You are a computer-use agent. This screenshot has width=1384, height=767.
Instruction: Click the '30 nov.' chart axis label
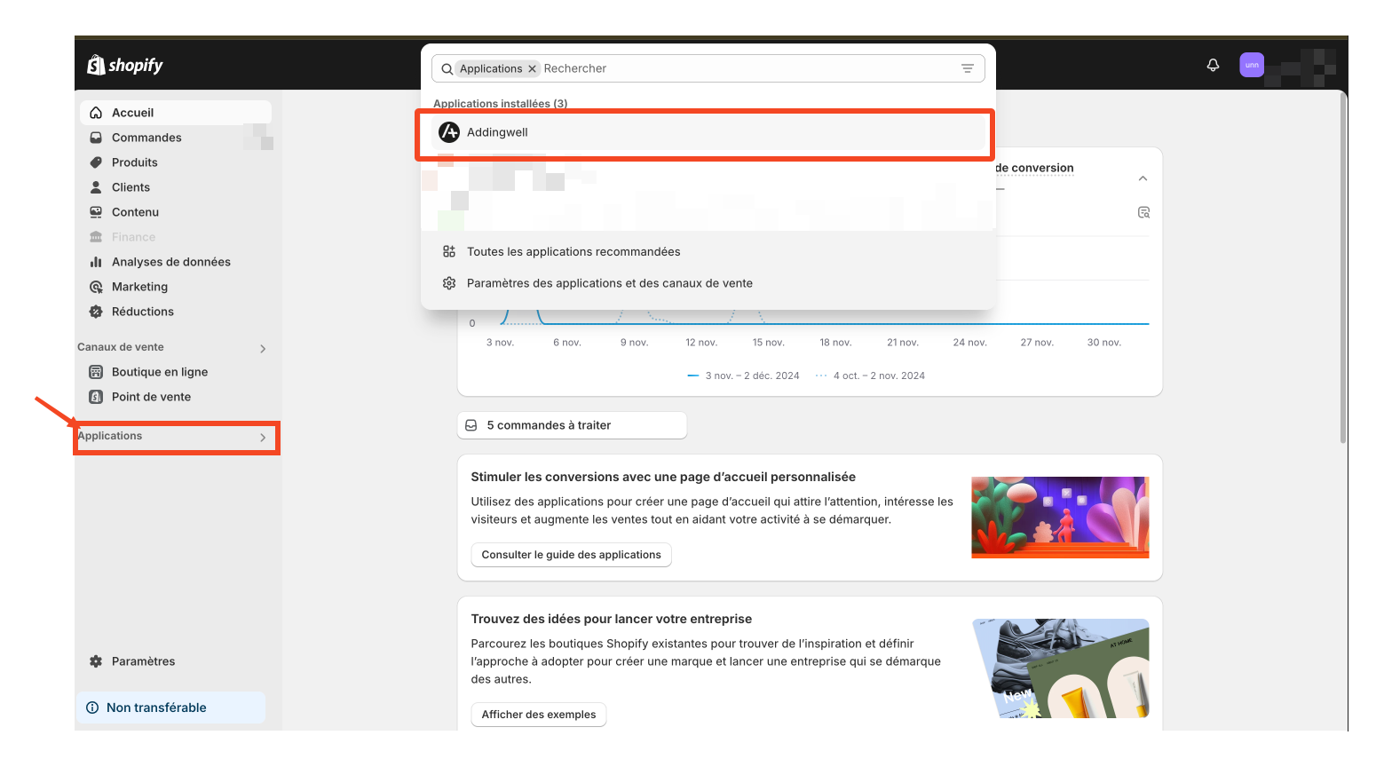click(x=1104, y=342)
